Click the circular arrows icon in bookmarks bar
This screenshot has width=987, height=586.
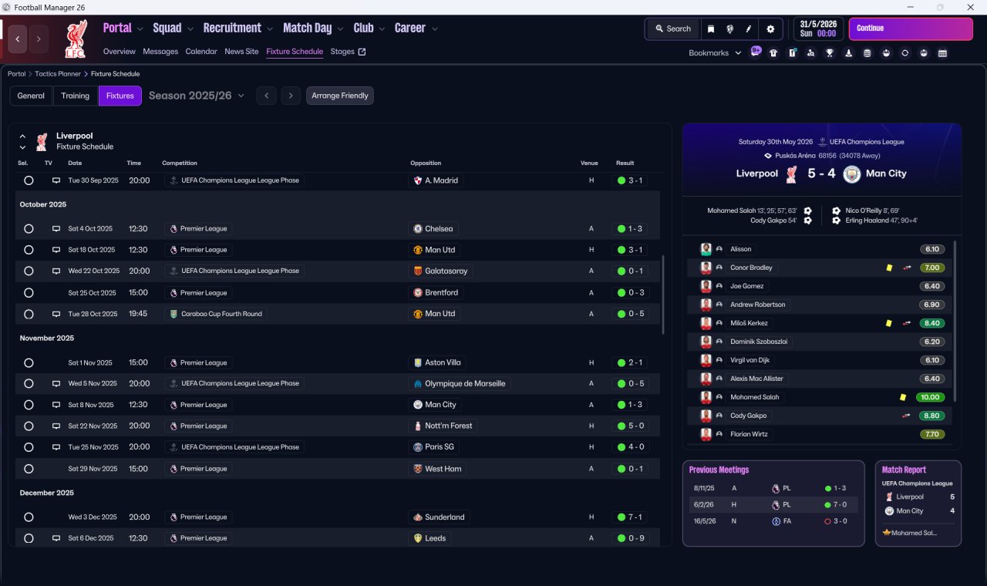905,53
